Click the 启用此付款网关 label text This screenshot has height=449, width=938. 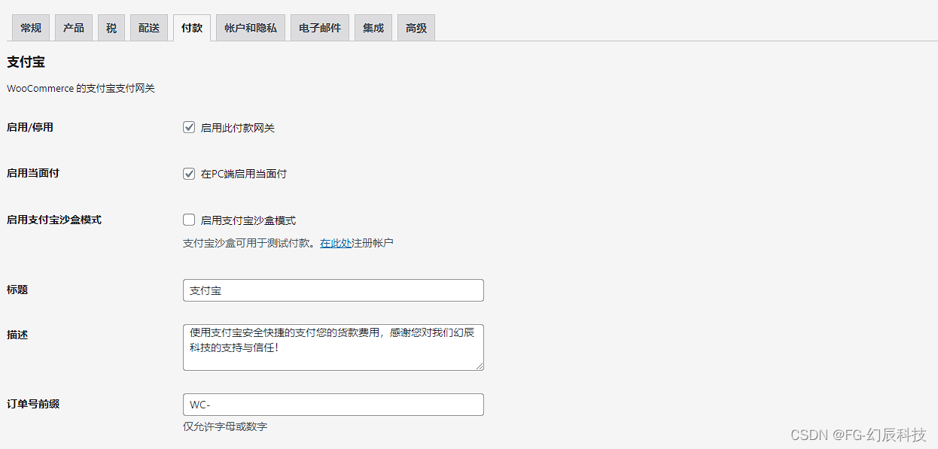(x=238, y=128)
